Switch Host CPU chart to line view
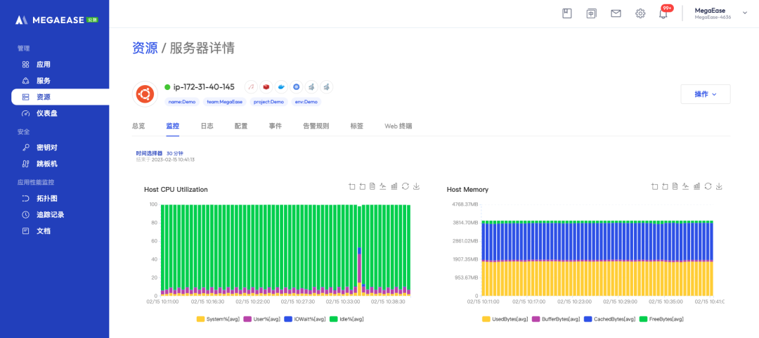The image size is (759, 338). click(x=383, y=186)
